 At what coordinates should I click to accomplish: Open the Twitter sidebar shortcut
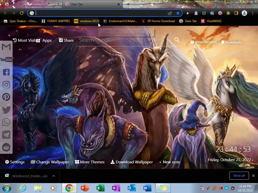click(x=6, y=110)
